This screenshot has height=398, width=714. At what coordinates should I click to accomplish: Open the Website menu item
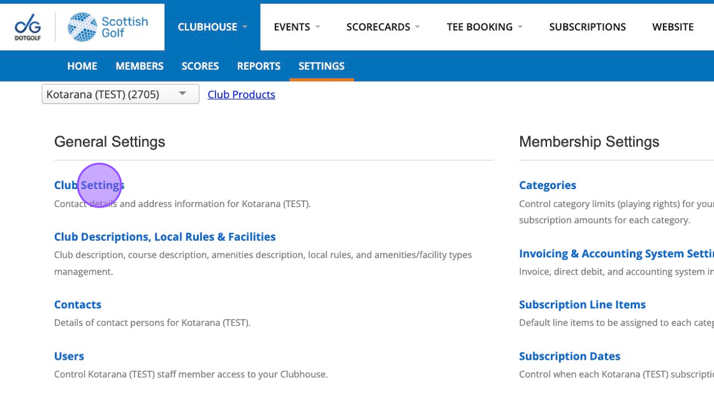point(673,27)
